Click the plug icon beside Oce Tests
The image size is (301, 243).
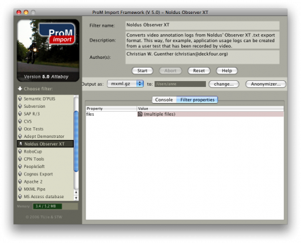tap(20, 129)
